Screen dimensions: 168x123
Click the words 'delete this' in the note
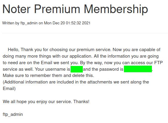point(83,75)
